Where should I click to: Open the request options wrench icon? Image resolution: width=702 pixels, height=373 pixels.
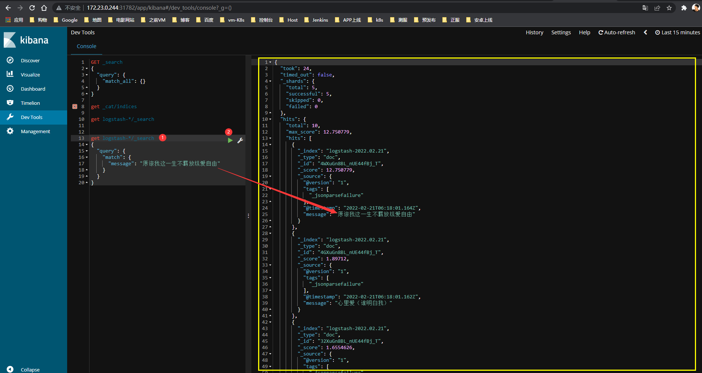240,140
